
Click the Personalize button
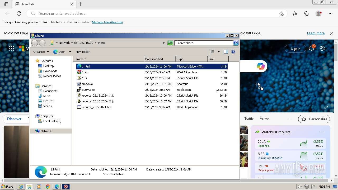point(314,119)
